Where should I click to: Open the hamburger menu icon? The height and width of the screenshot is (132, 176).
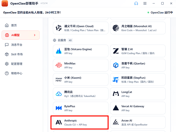(x=145, y=4)
